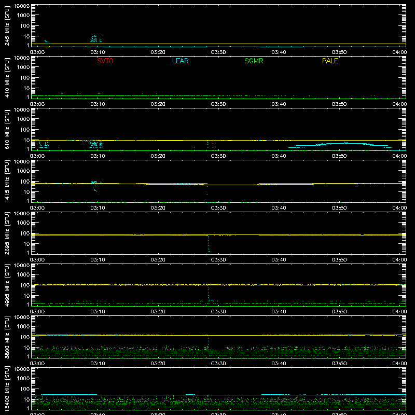Click the yellow PALE station legend label
This screenshot has width=415, height=415.
click(330, 61)
